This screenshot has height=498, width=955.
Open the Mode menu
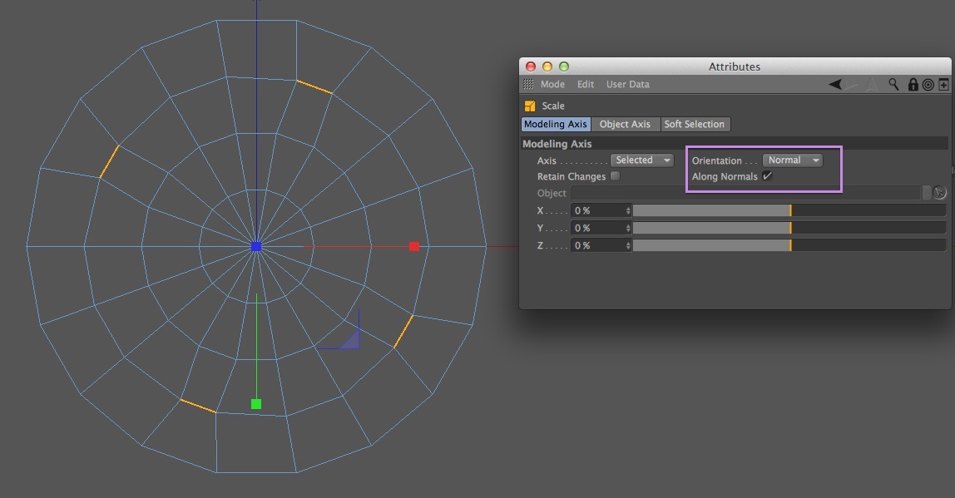point(552,84)
